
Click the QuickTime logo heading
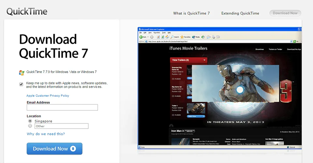pos(27,12)
